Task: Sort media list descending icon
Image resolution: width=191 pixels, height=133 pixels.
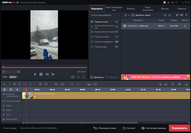Action: coord(170,15)
